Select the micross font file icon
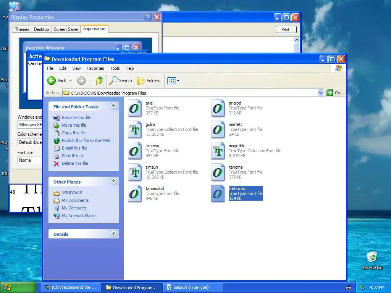Viewport: 391px width, 293px height. [x=135, y=151]
